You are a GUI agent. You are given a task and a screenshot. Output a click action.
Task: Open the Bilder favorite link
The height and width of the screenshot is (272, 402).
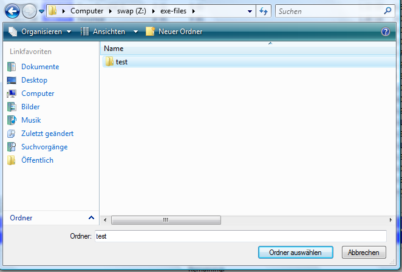(x=30, y=107)
